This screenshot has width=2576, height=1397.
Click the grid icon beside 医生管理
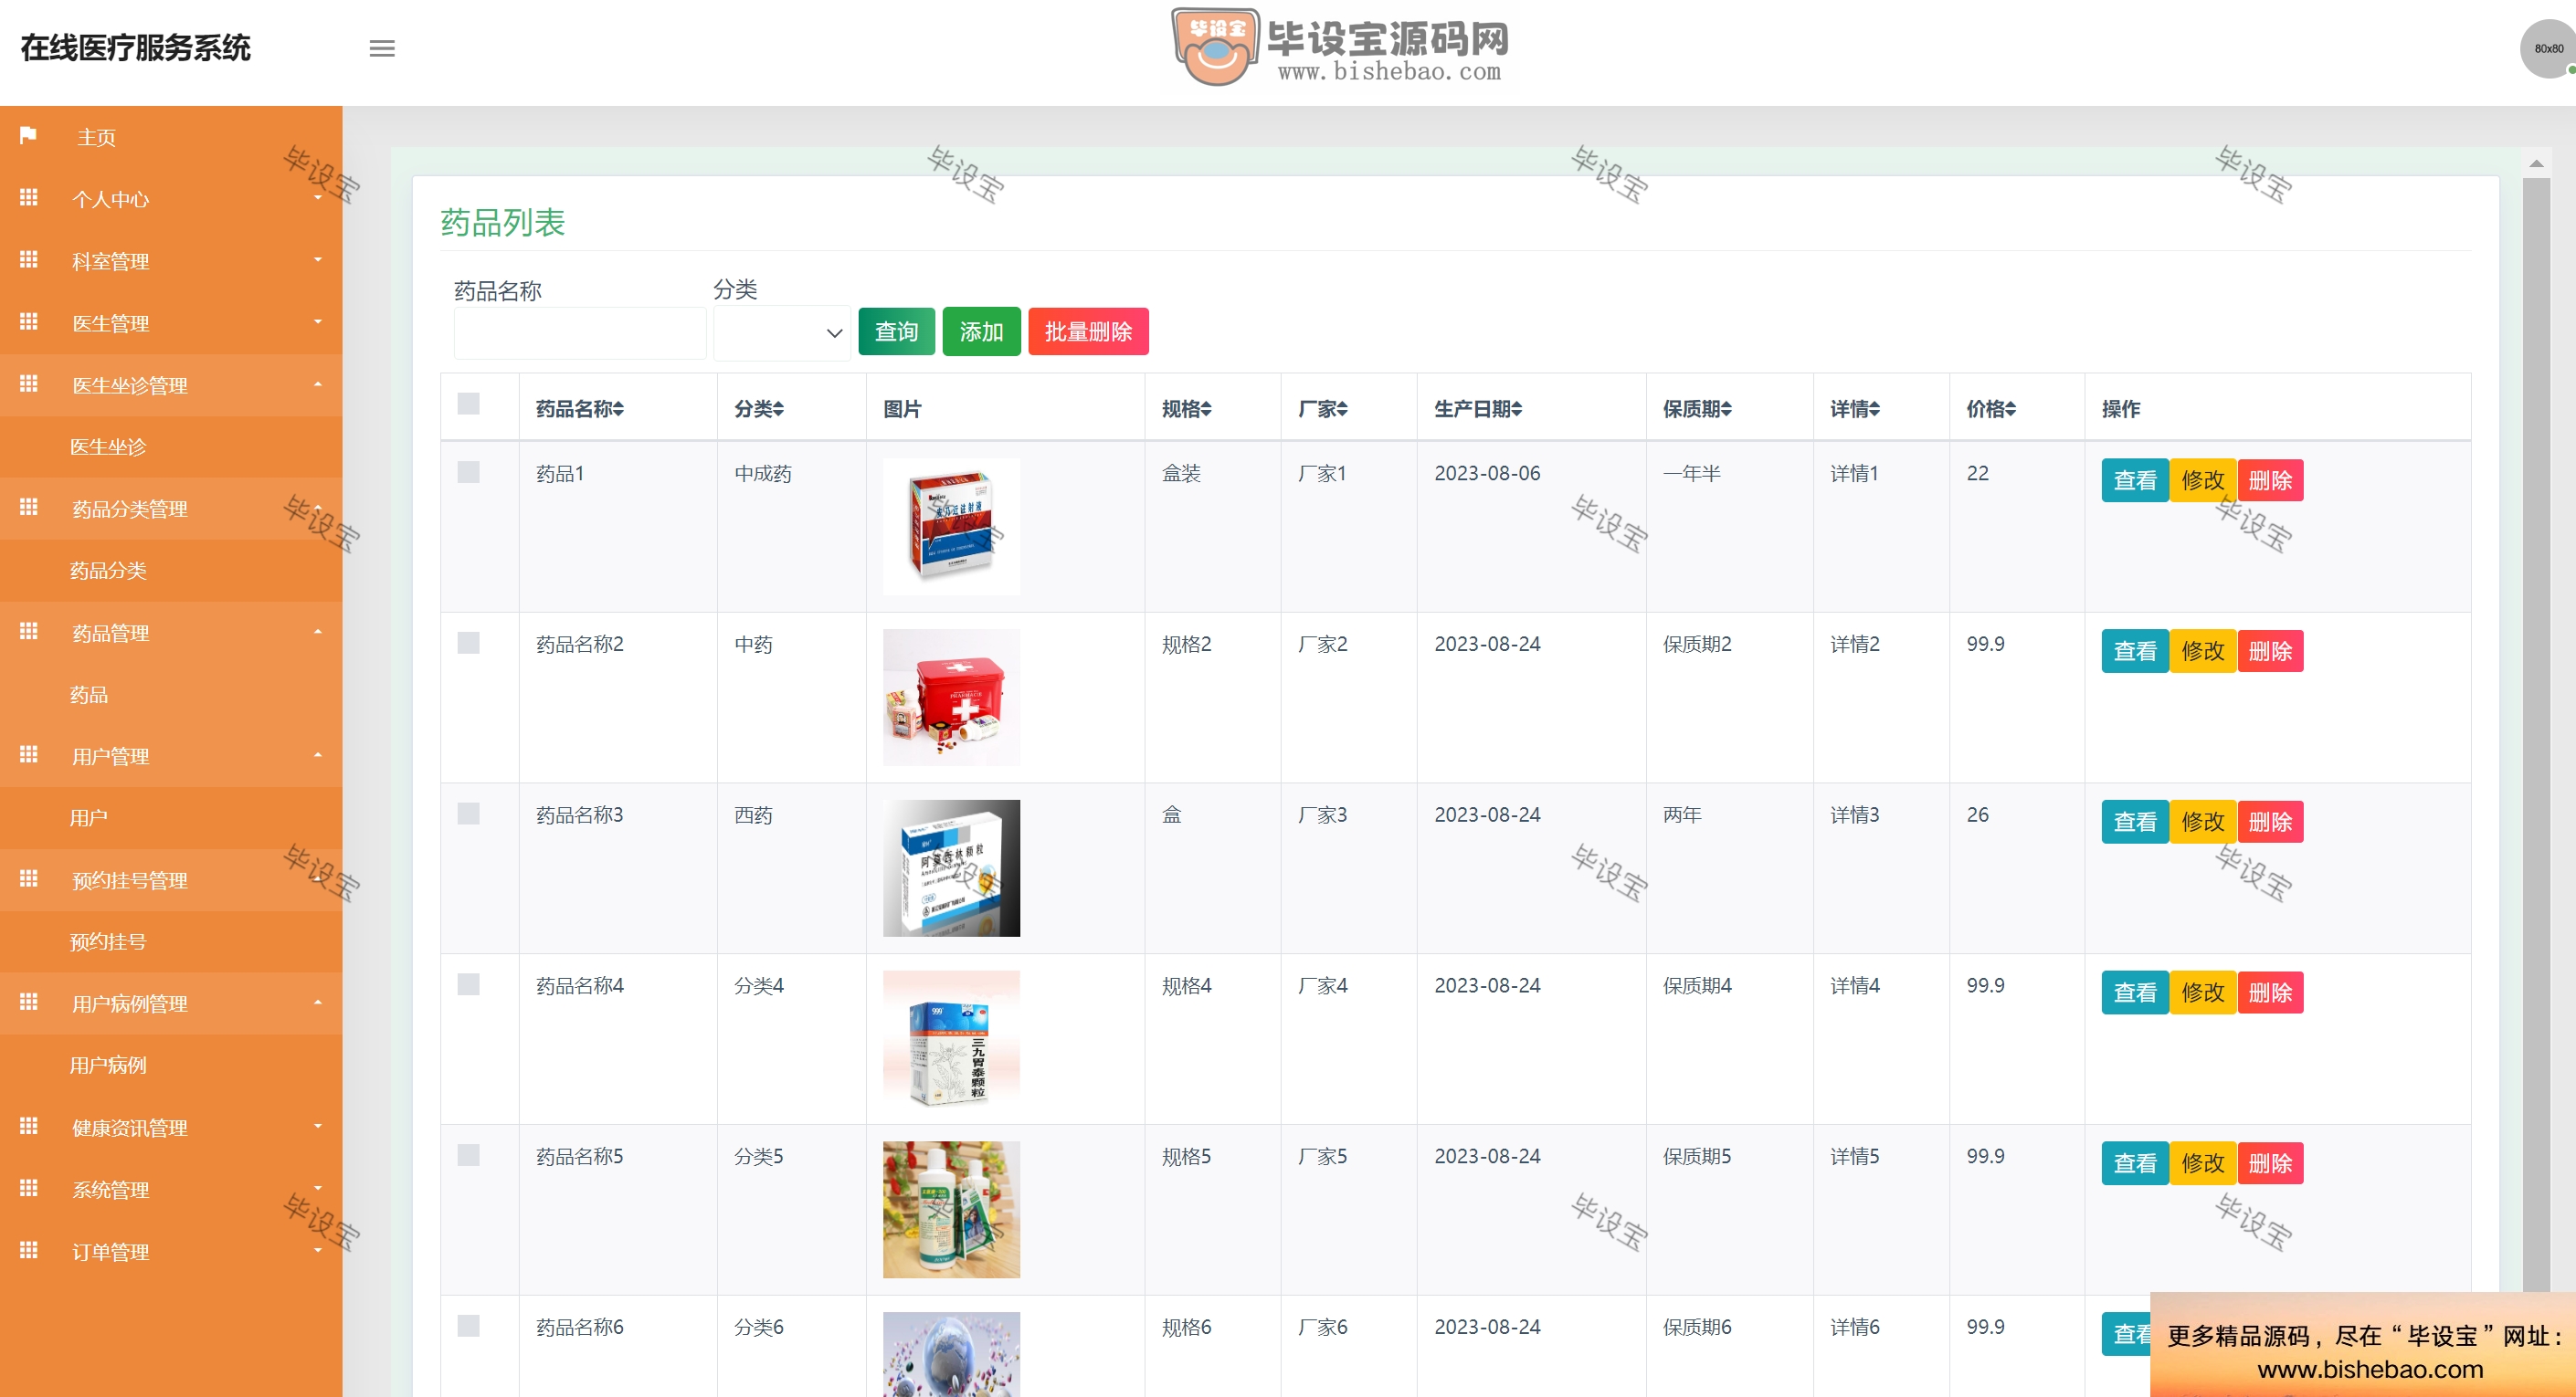pos(28,321)
